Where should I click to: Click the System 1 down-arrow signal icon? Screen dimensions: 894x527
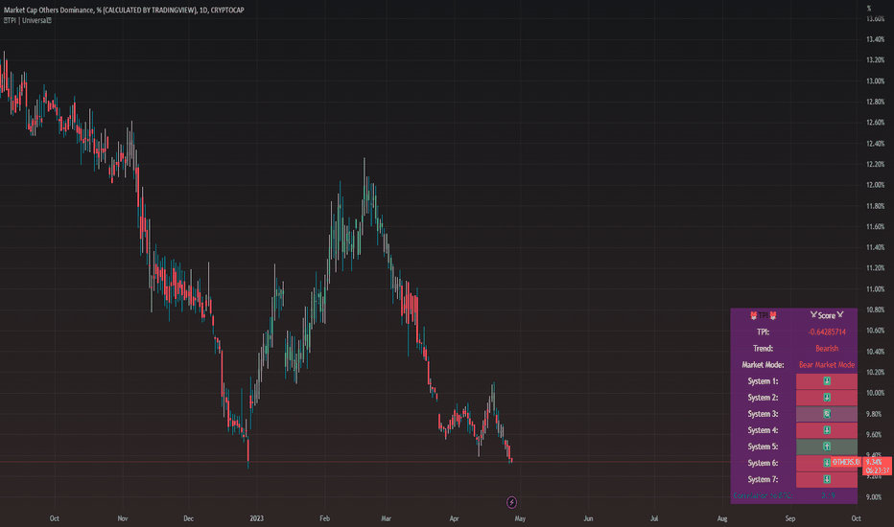(827, 381)
